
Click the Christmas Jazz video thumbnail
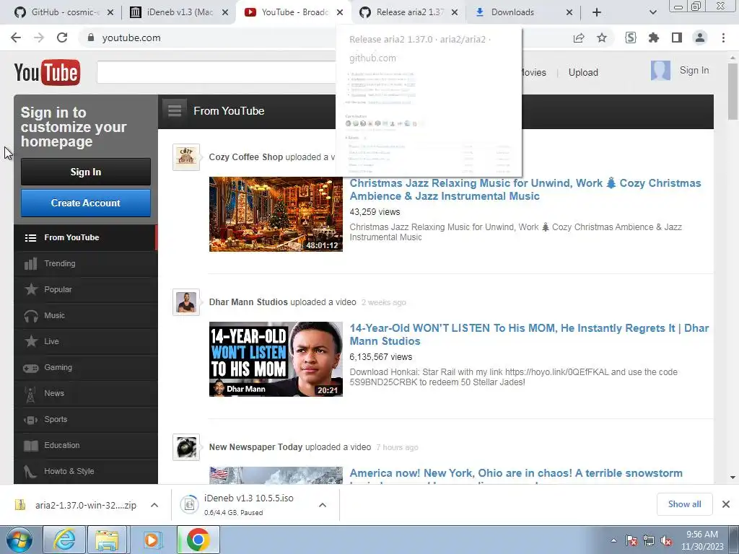pyautogui.click(x=276, y=214)
